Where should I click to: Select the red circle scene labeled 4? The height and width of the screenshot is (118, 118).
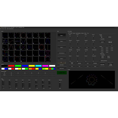pos(23,35)
